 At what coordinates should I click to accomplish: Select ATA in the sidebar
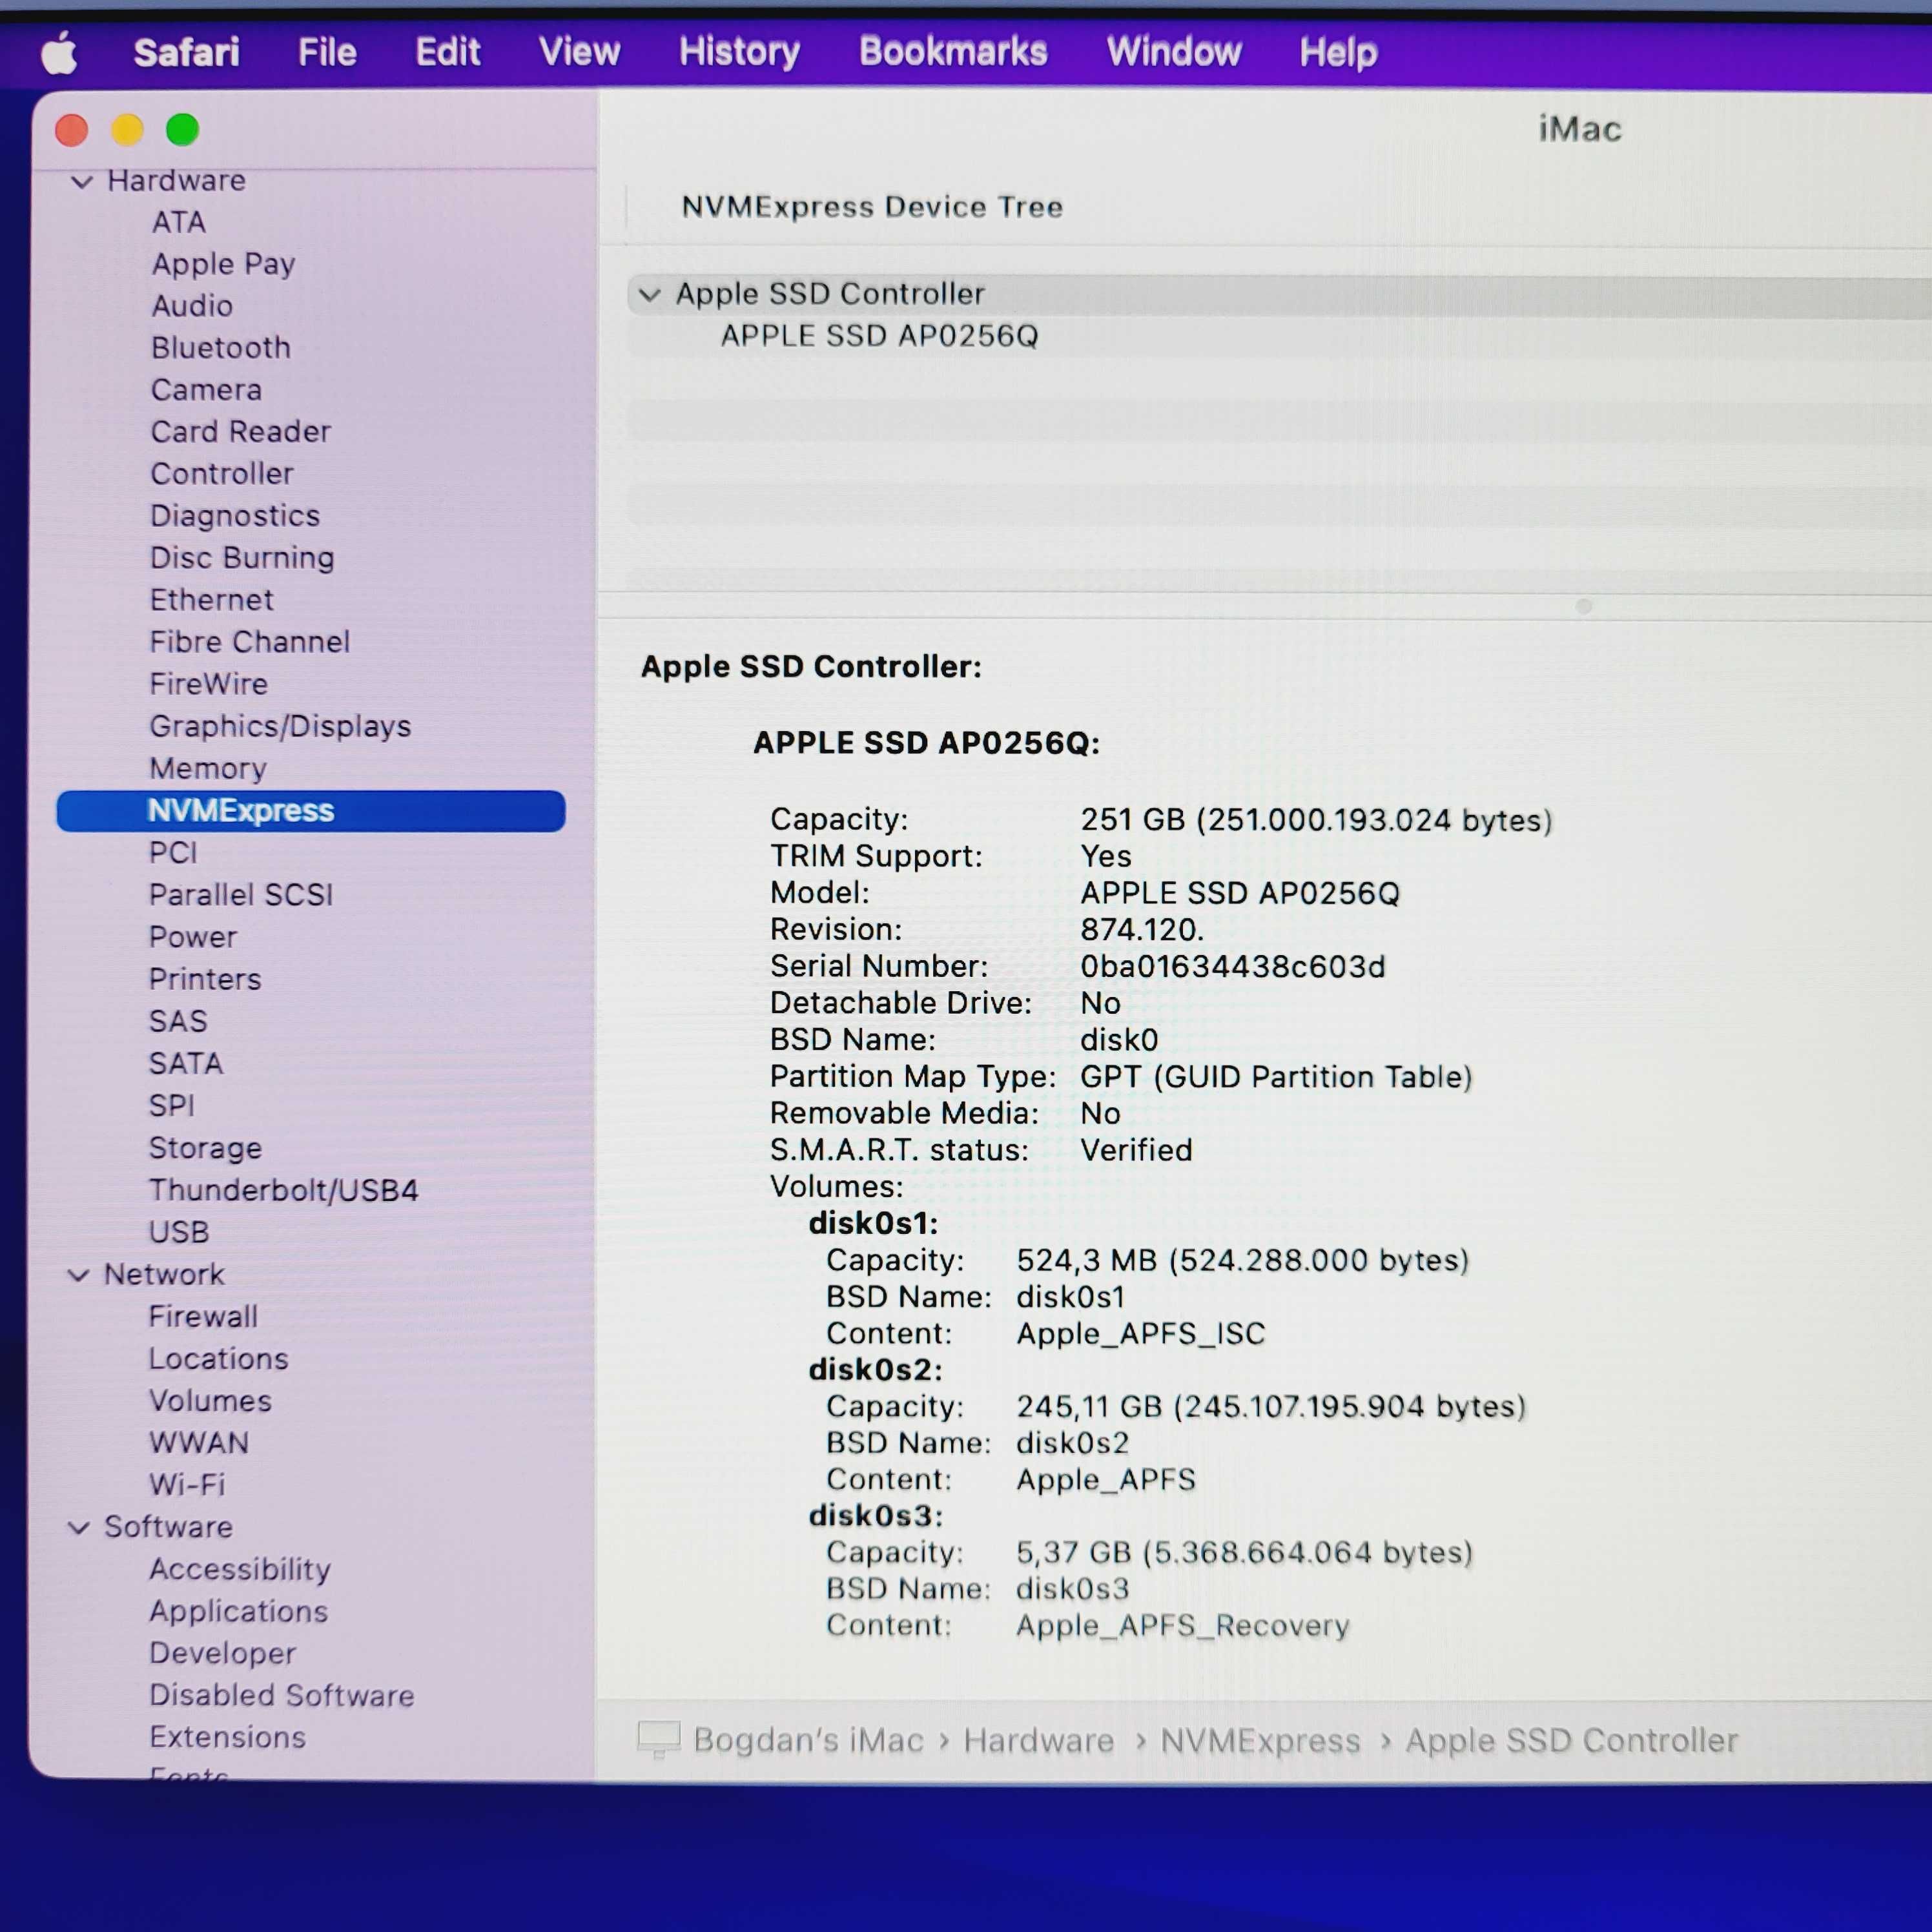click(x=179, y=222)
